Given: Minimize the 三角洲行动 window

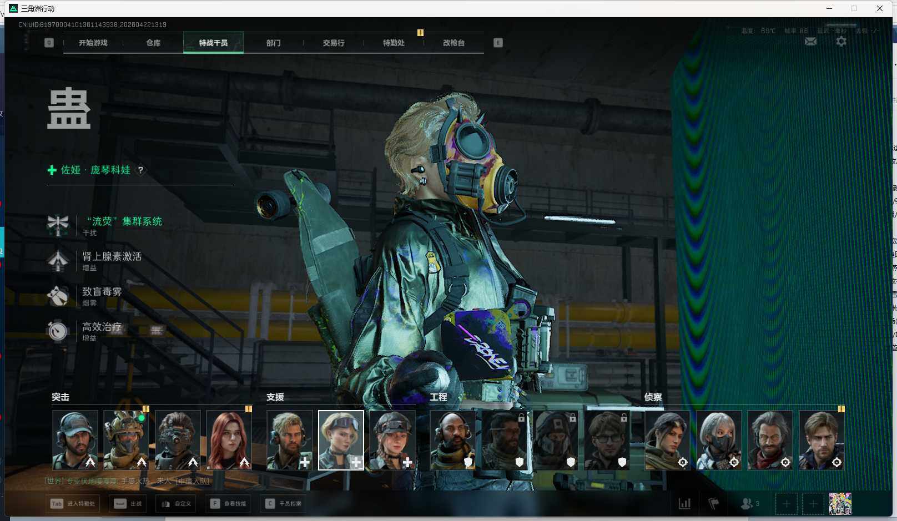Looking at the screenshot, I should (x=829, y=8).
